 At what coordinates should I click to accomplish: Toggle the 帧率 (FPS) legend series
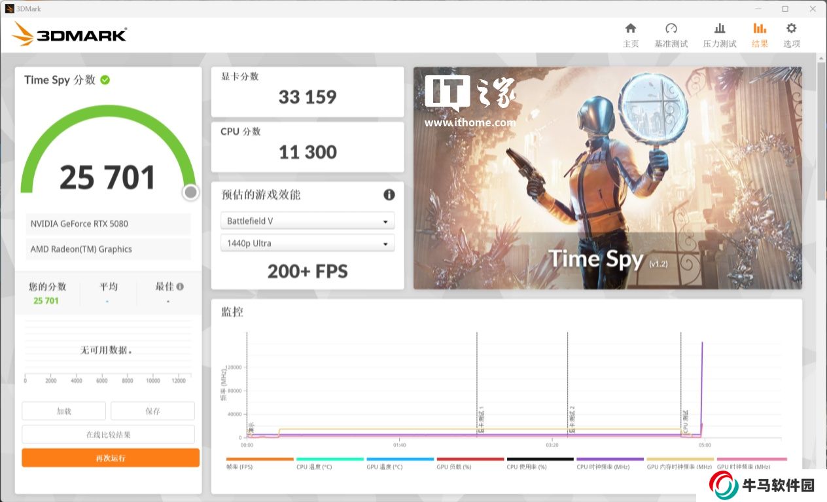[x=239, y=467]
